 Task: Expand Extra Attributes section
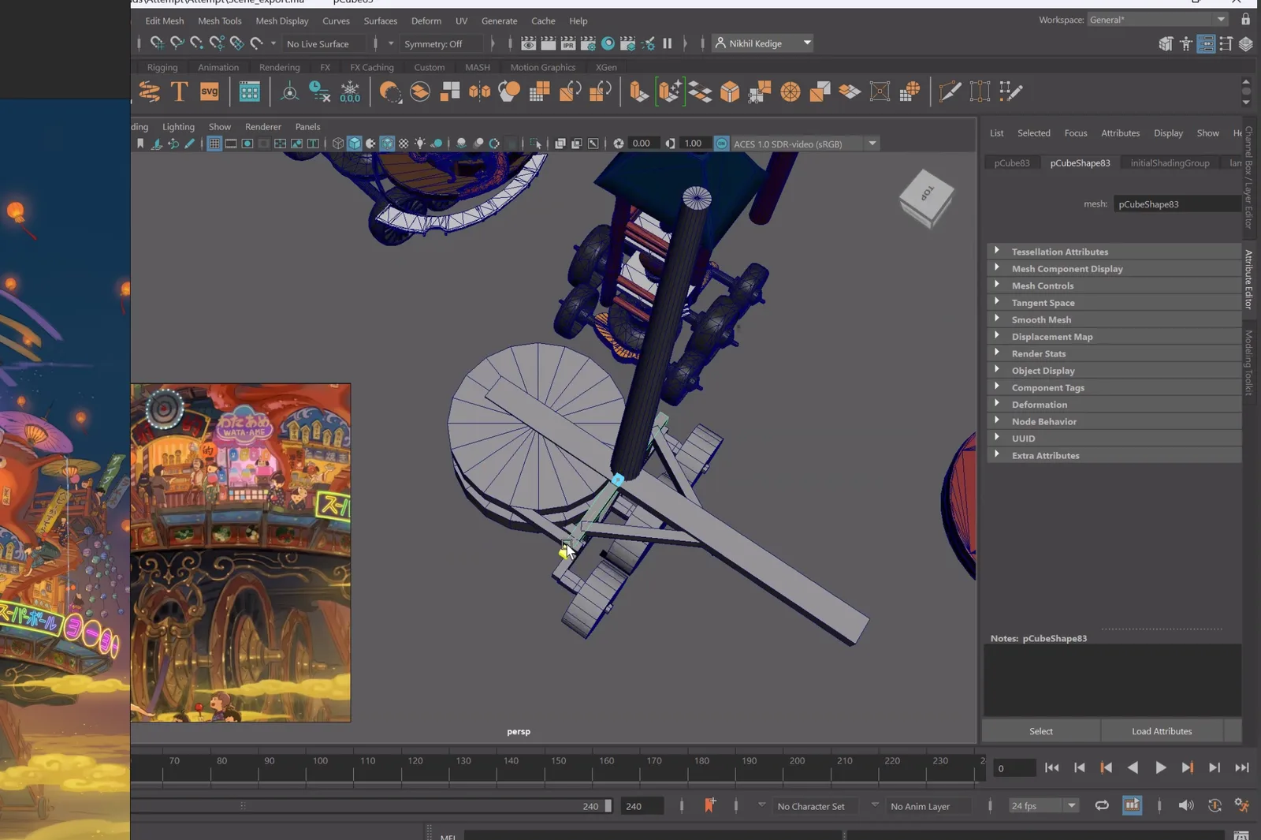click(x=1114, y=455)
